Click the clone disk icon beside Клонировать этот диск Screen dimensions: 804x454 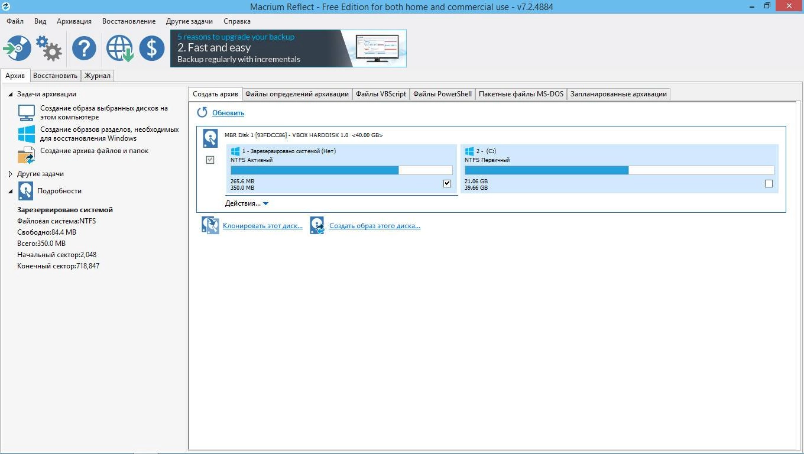[x=210, y=225]
